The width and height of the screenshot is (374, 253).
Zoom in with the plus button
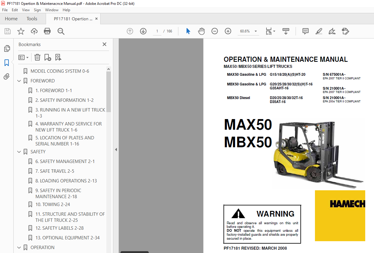228,31
